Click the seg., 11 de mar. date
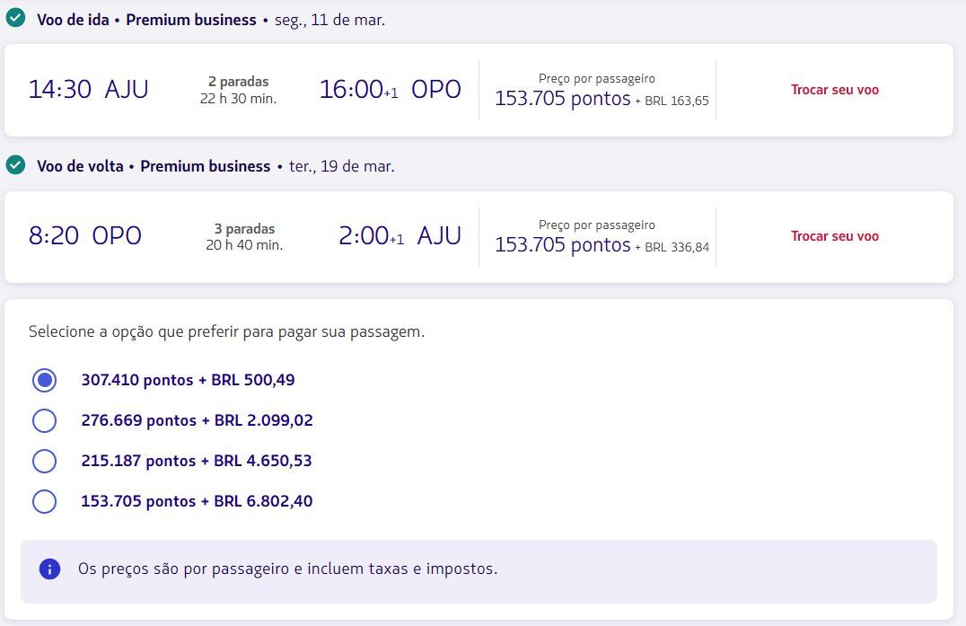Image resolution: width=966 pixels, height=626 pixels. click(x=329, y=20)
